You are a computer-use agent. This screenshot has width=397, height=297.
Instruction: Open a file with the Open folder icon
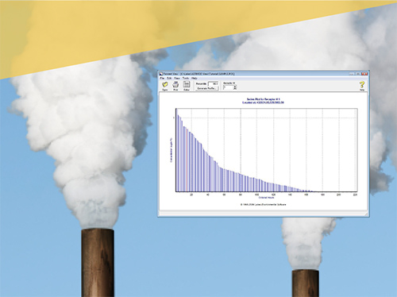pyautogui.click(x=165, y=85)
